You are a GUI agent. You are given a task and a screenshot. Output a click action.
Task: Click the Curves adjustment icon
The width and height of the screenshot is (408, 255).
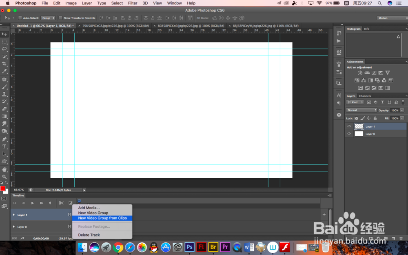374,73
